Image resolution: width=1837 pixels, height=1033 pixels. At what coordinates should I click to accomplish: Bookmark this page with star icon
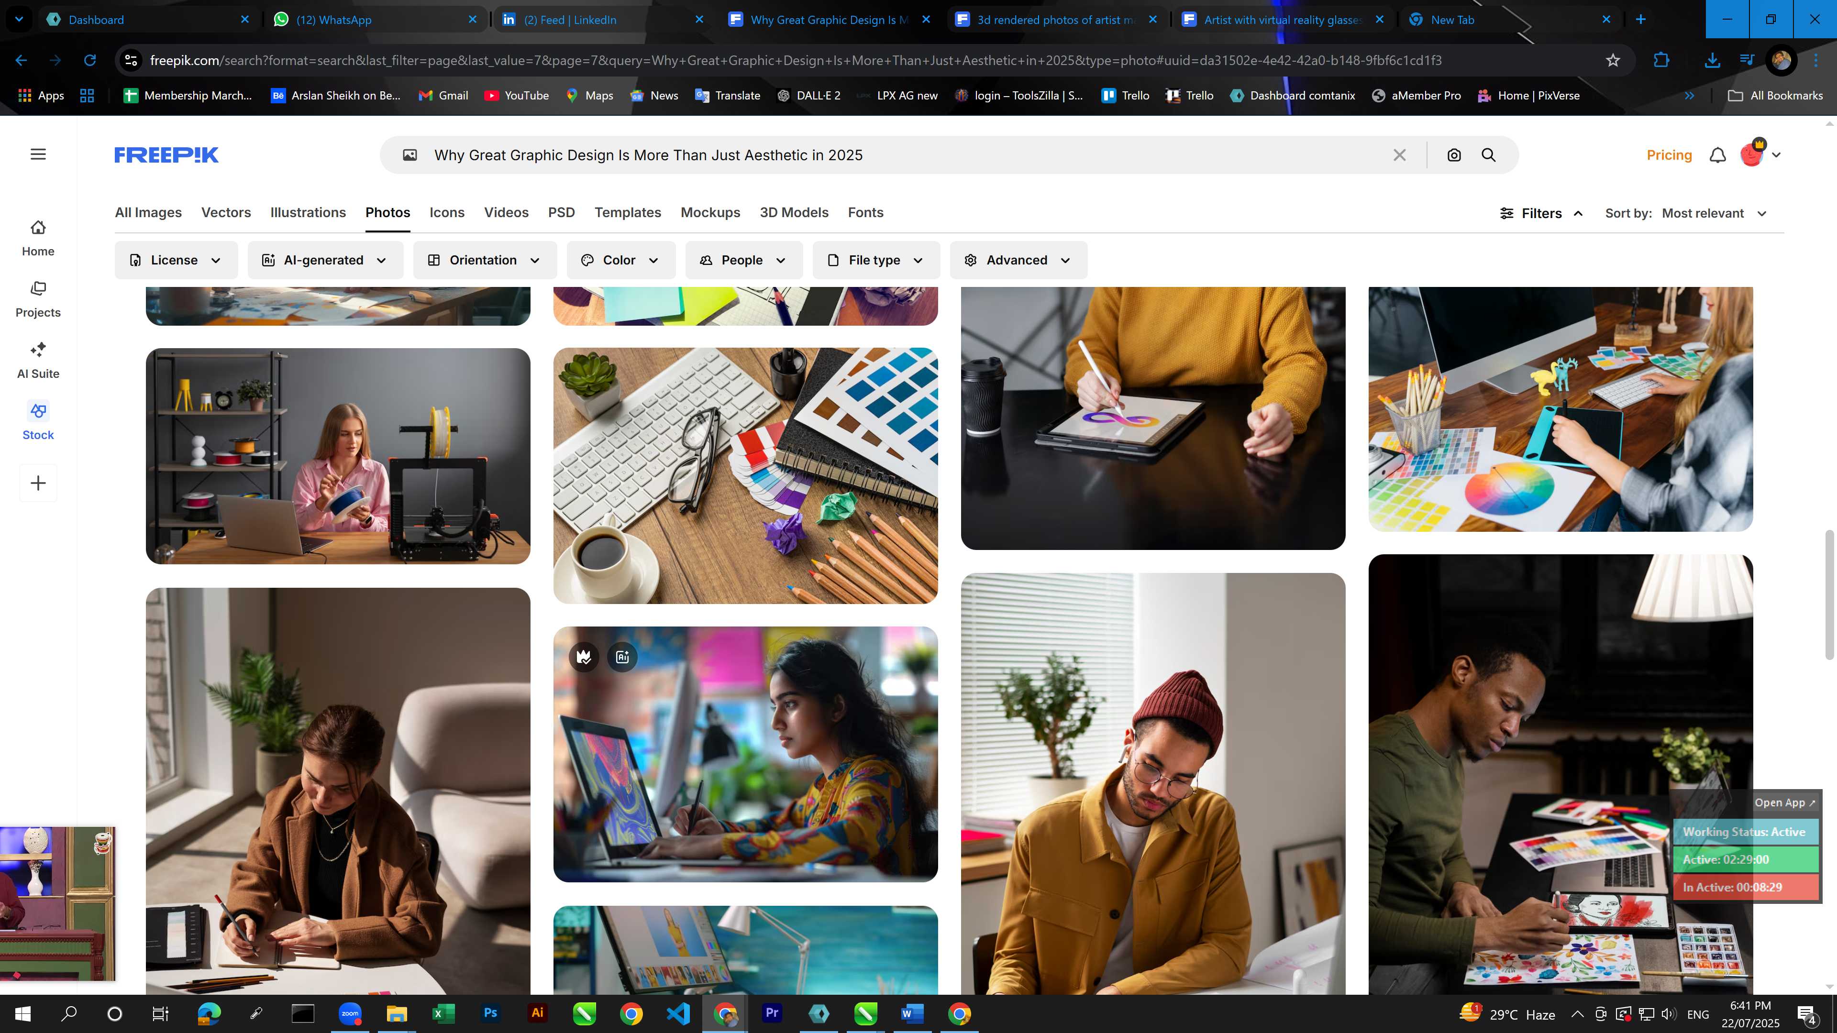pyautogui.click(x=1613, y=61)
